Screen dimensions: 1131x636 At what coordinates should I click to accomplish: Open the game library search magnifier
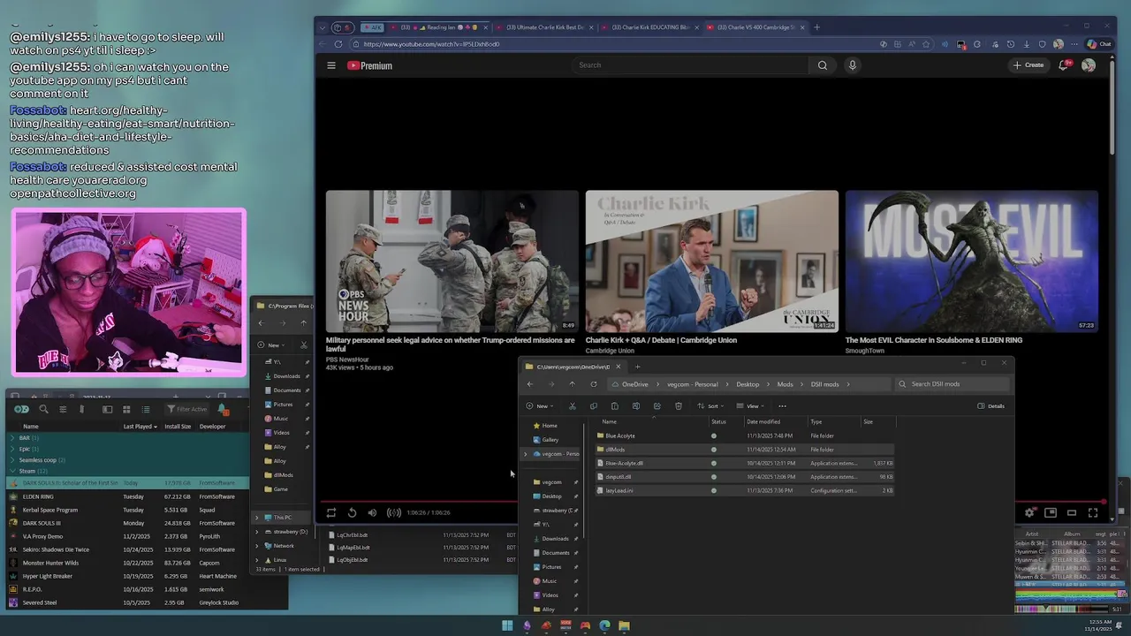coord(43,409)
